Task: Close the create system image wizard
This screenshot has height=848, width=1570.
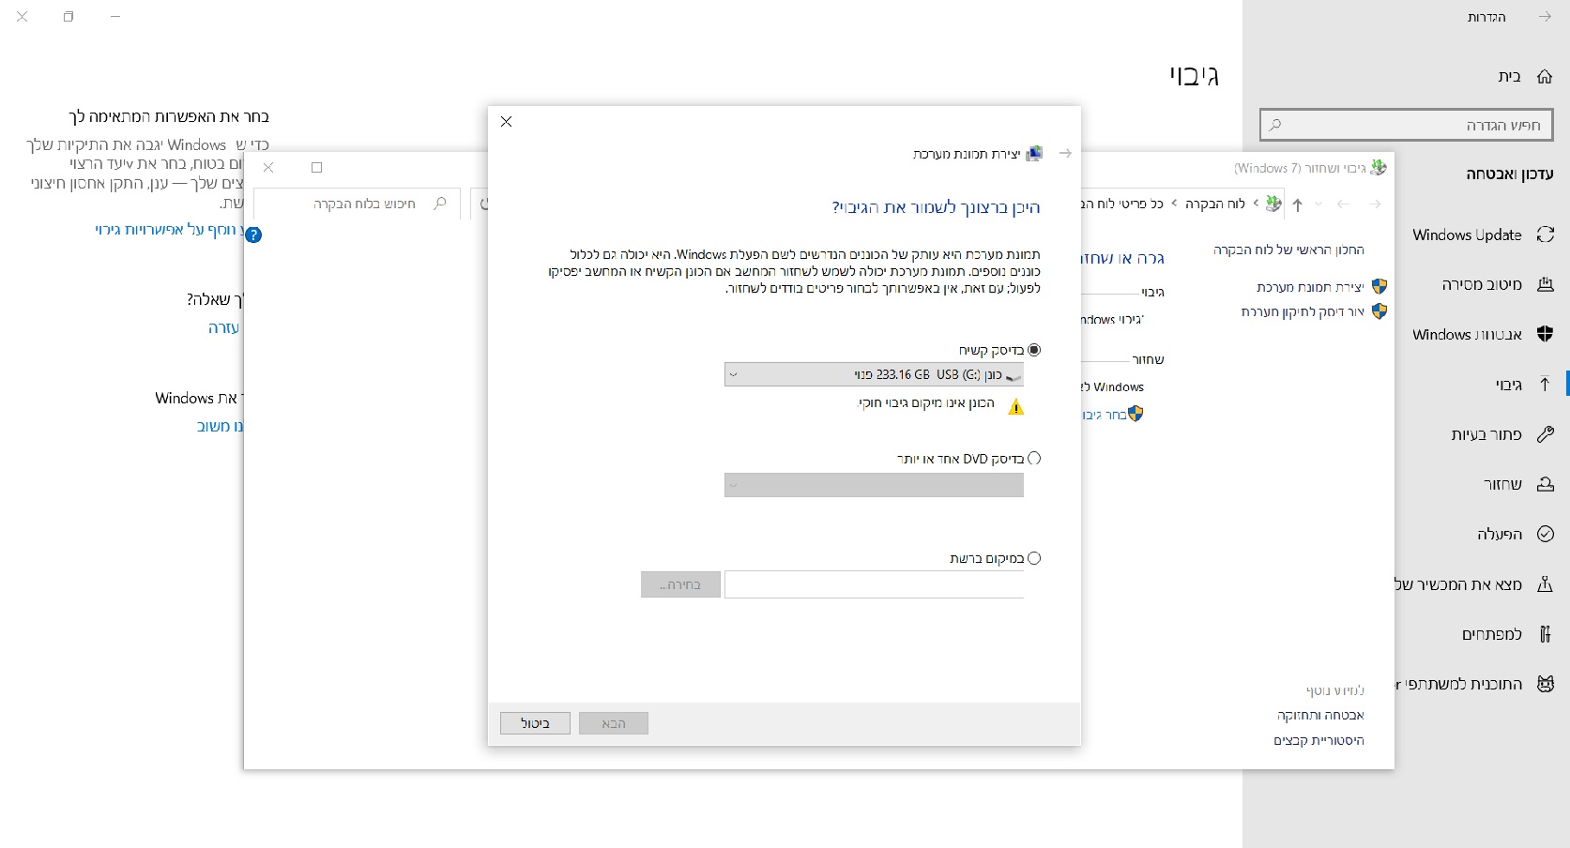Action: (x=506, y=121)
